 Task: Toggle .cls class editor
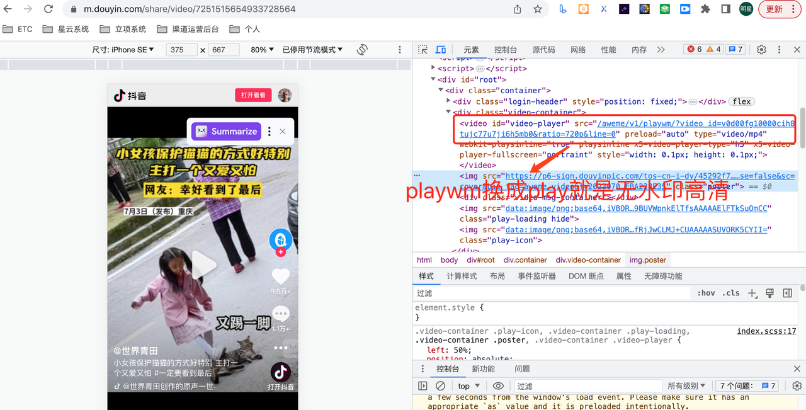[731, 293]
